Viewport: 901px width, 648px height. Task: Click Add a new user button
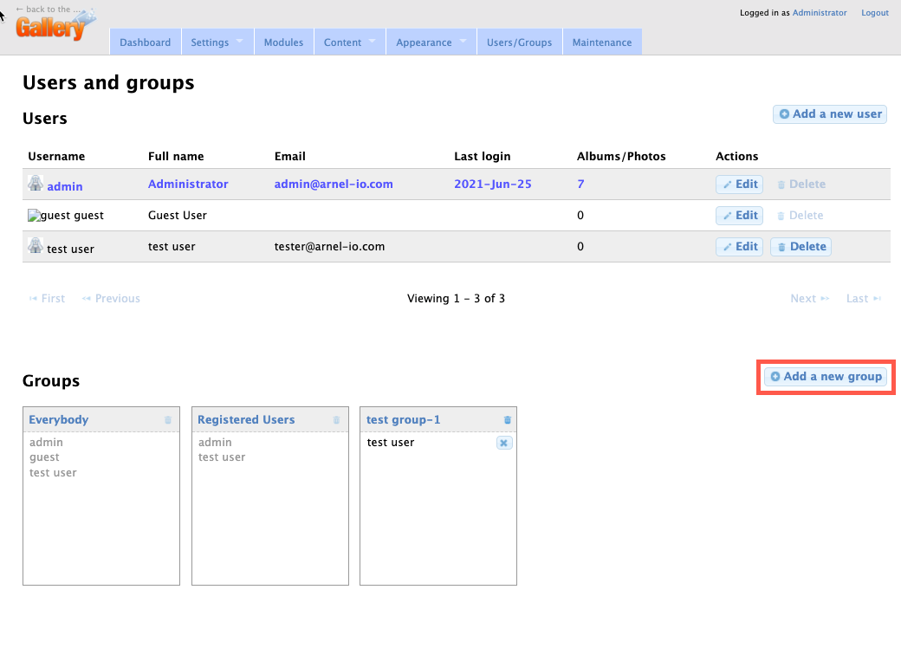pyautogui.click(x=829, y=114)
